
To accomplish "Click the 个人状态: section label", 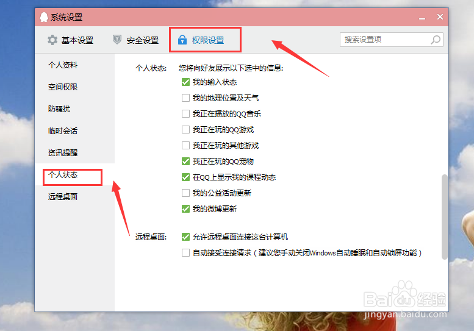I will (x=151, y=68).
